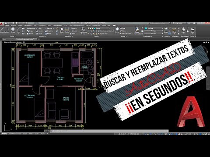The image size is (210, 157).
Task: Choose the Recortar modify command
Action: coord(49,28)
